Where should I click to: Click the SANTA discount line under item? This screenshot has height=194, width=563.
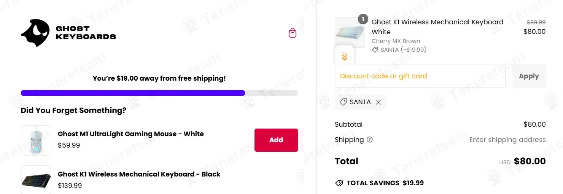click(399, 50)
